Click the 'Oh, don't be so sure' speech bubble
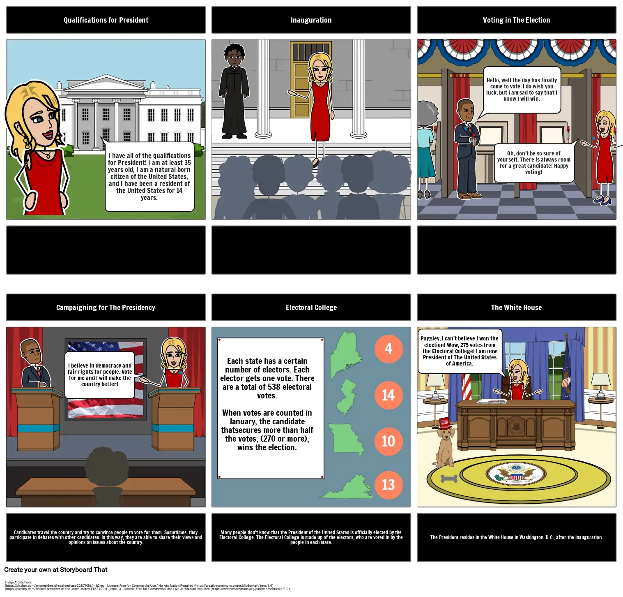This screenshot has height=597, width=623. click(534, 163)
